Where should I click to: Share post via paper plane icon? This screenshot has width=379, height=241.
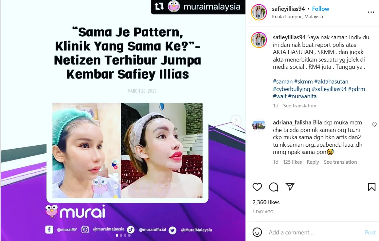point(290,187)
